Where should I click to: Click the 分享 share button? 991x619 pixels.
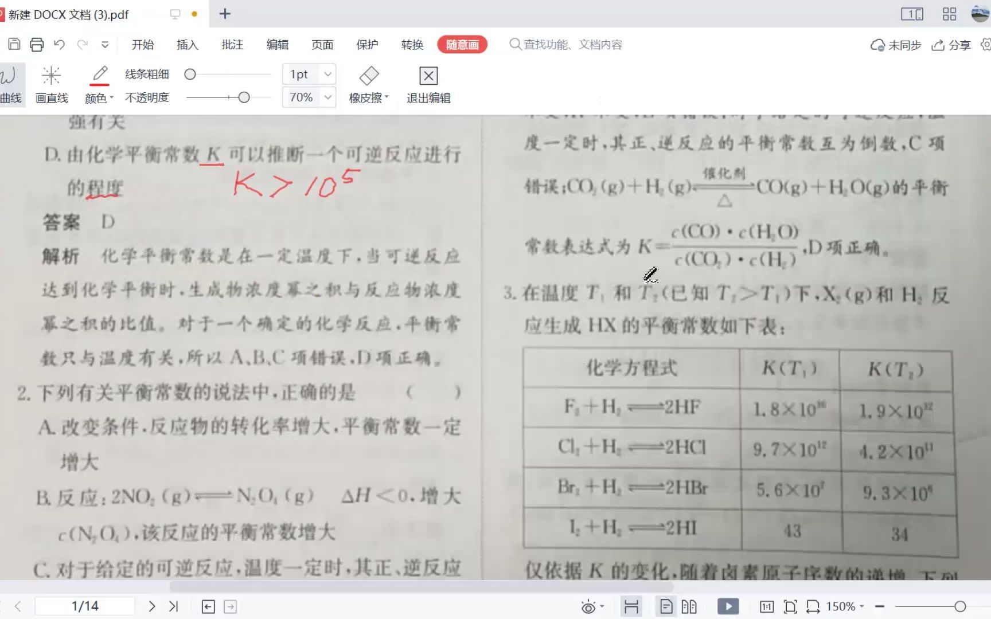pos(950,45)
